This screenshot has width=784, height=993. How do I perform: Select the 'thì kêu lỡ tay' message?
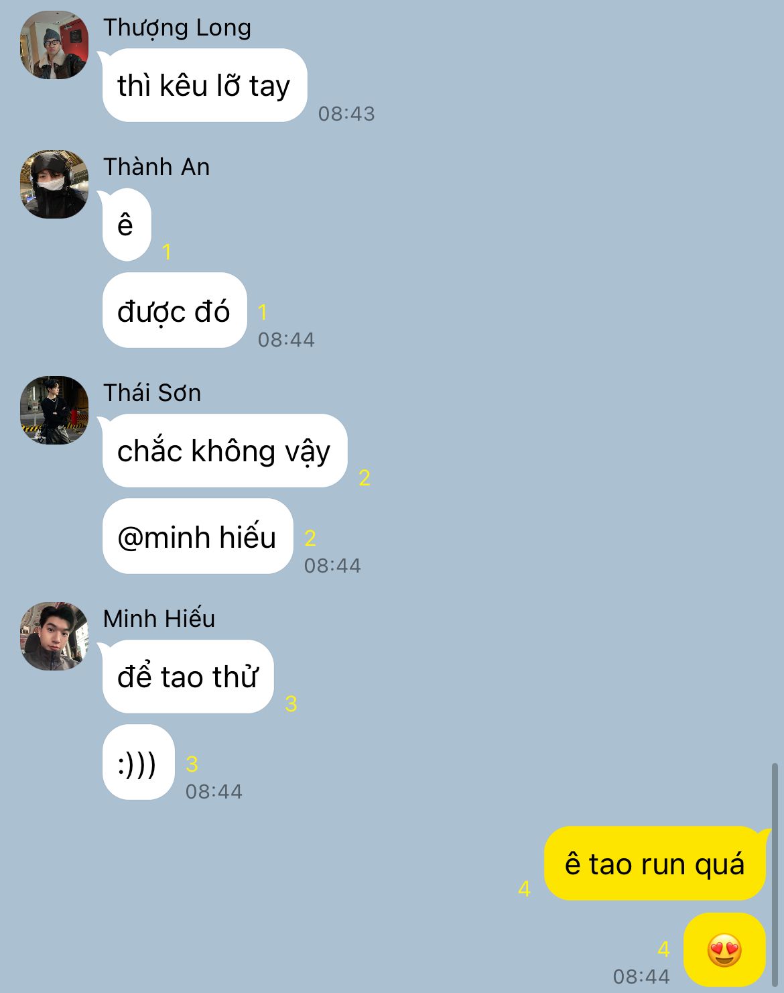[204, 85]
